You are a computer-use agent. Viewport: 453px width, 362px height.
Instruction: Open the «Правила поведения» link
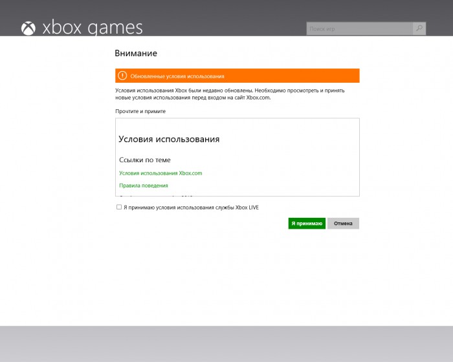click(x=144, y=186)
